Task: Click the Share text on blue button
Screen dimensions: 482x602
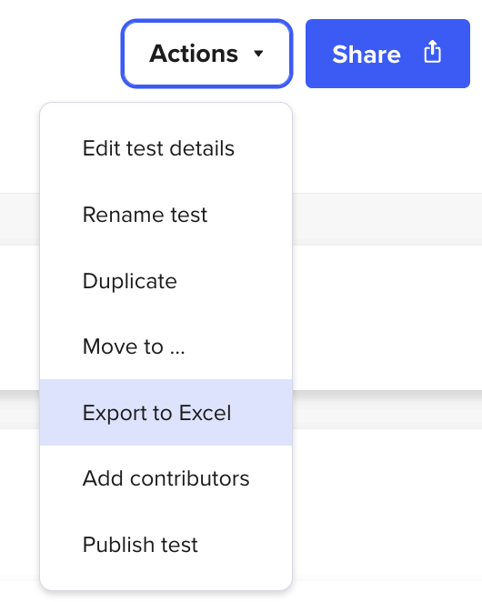Action: 367,54
